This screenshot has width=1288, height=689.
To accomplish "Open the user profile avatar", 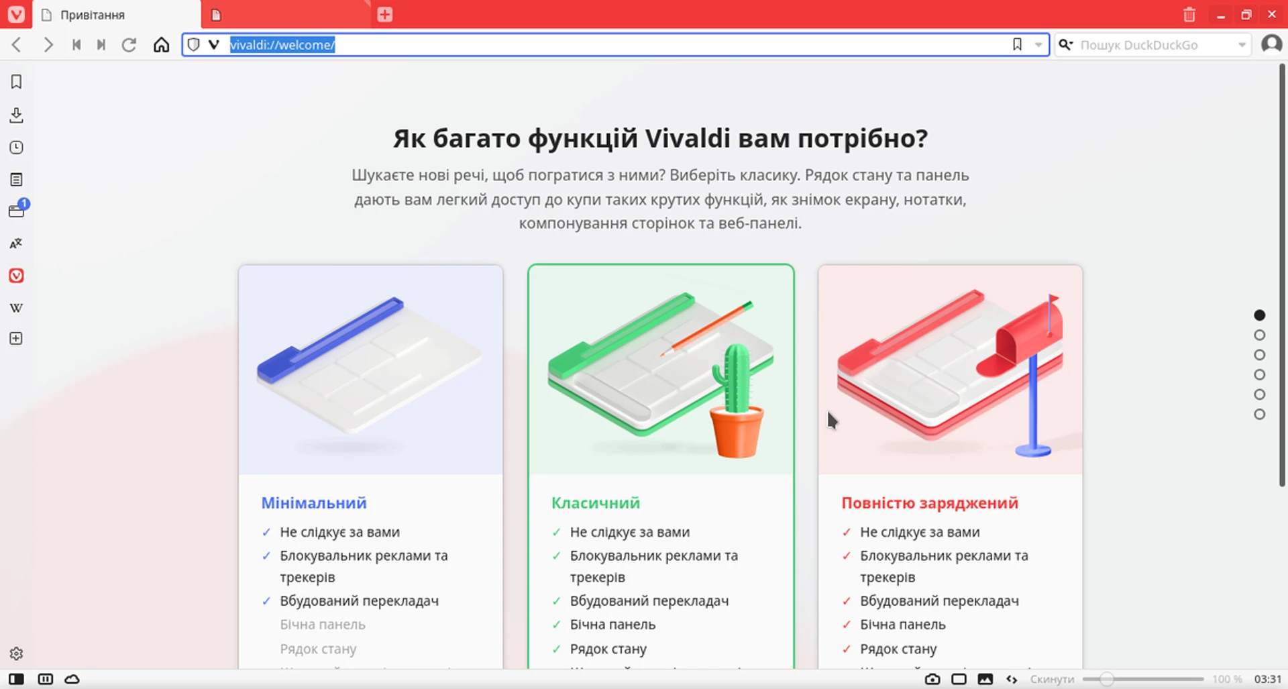I will tap(1271, 44).
